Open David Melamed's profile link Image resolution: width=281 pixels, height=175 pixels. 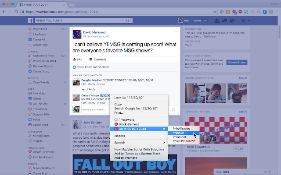(94, 32)
